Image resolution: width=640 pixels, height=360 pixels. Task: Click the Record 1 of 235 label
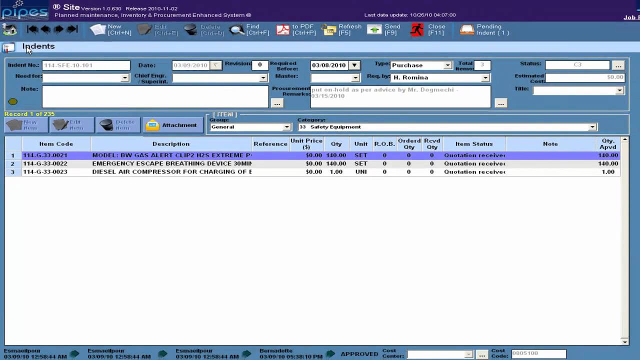click(29, 114)
